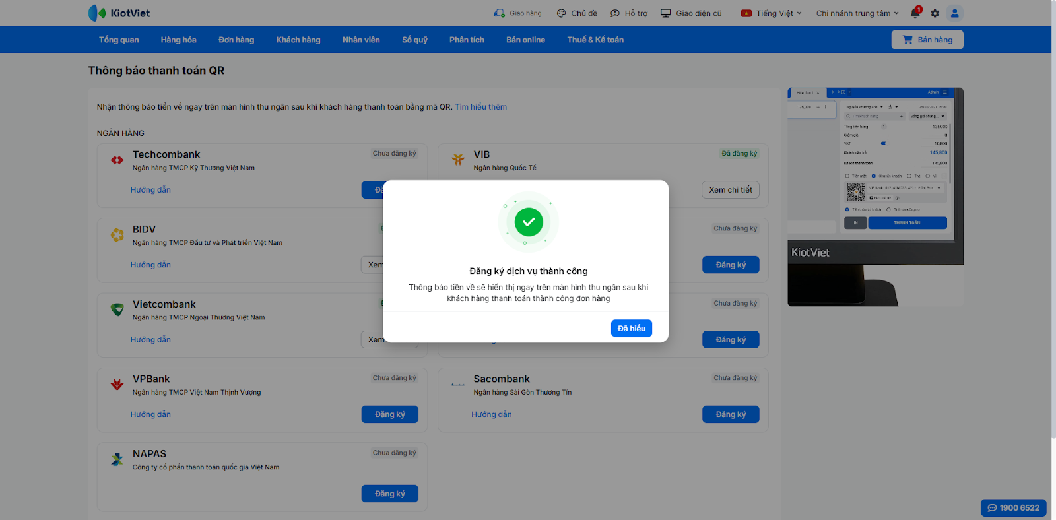
Task: Click the BIDV logo icon
Action: click(x=117, y=235)
